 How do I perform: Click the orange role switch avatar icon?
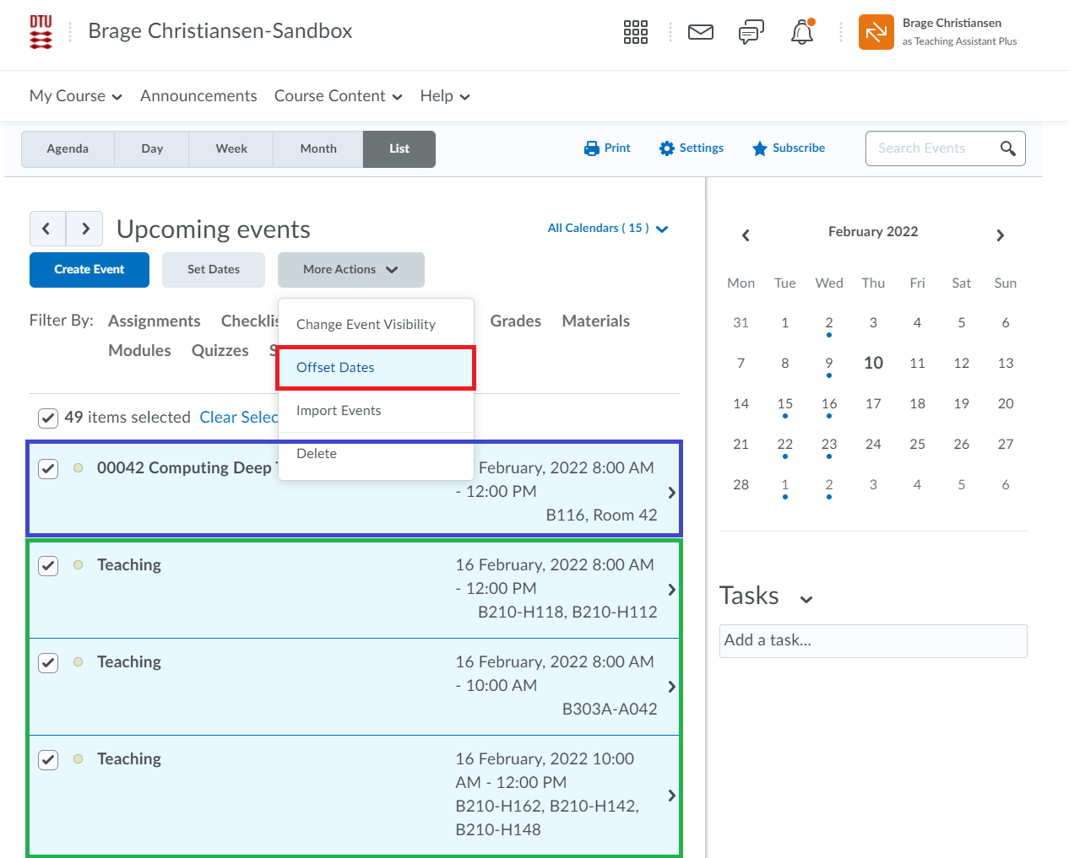(x=876, y=32)
